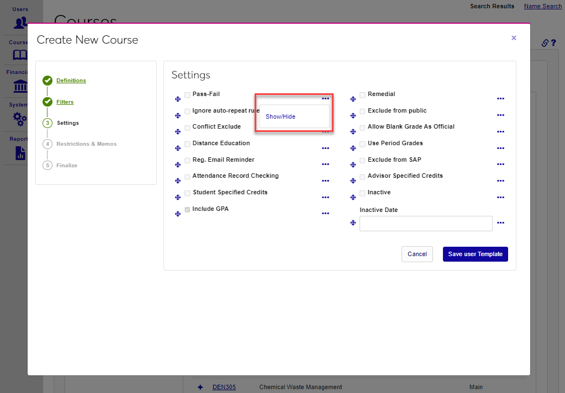Click the help question mark icon

[x=553, y=43]
